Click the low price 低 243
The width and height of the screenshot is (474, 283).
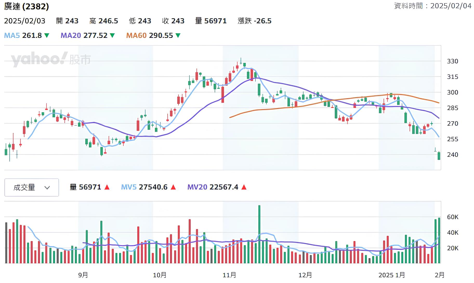point(140,21)
